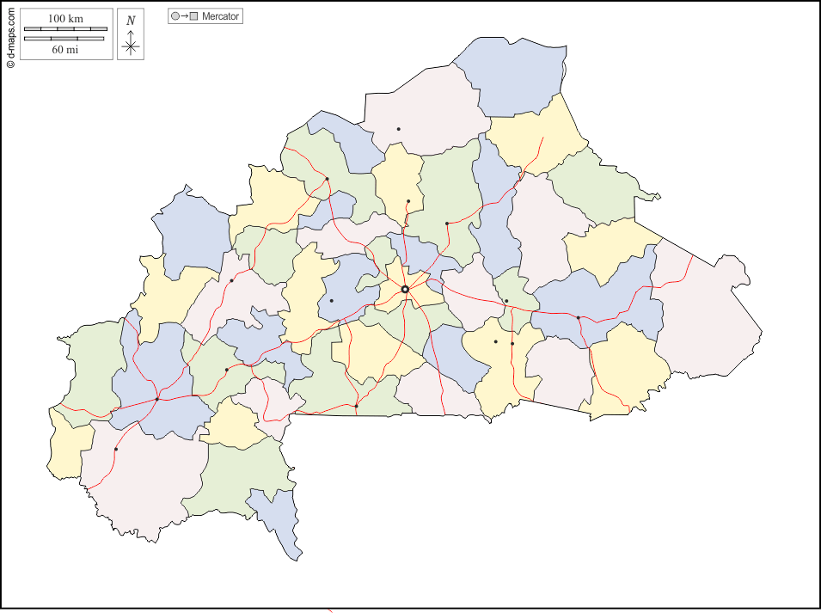Image resolution: width=821 pixels, height=613 pixels.
Task: Select the city dot directly west of the capital
Action: [x=332, y=300]
